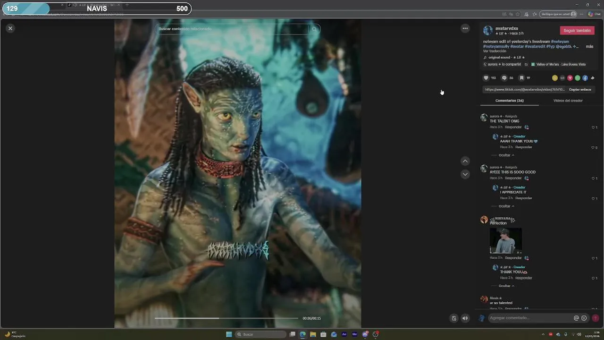This screenshot has height=340, width=604.
Task: Open 'original sound' music link
Action: (506, 58)
